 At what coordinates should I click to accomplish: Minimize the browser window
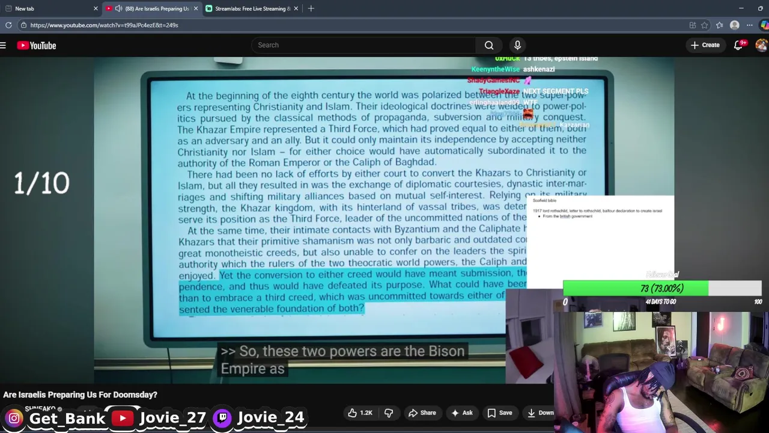pos(741,8)
